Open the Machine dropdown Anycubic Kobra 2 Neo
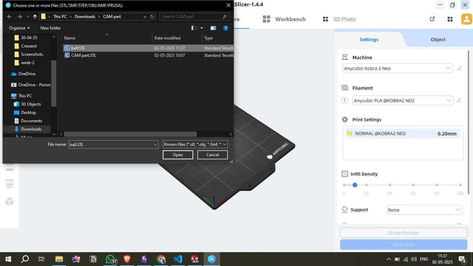Screen dimensions: 473x266 (x=398, y=68)
